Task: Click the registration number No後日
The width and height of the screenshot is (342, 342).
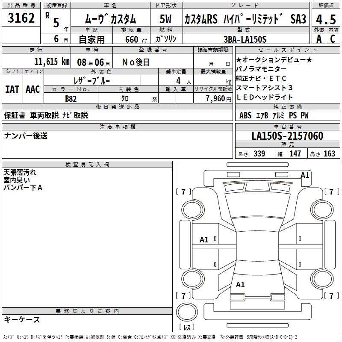Action: 136,62
